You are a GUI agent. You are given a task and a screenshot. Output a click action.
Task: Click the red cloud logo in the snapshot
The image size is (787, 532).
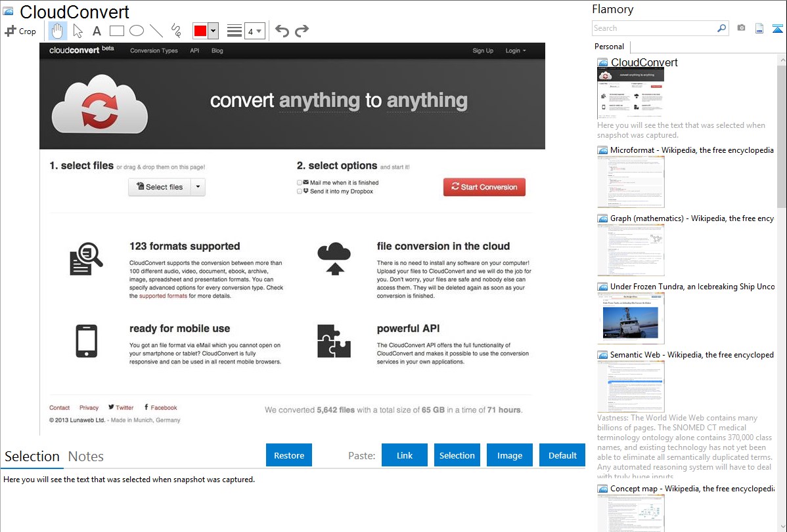(x=100, y=104)
